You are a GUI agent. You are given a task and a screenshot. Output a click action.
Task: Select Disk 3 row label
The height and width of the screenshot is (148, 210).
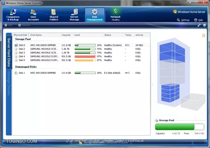click(22, 53)
